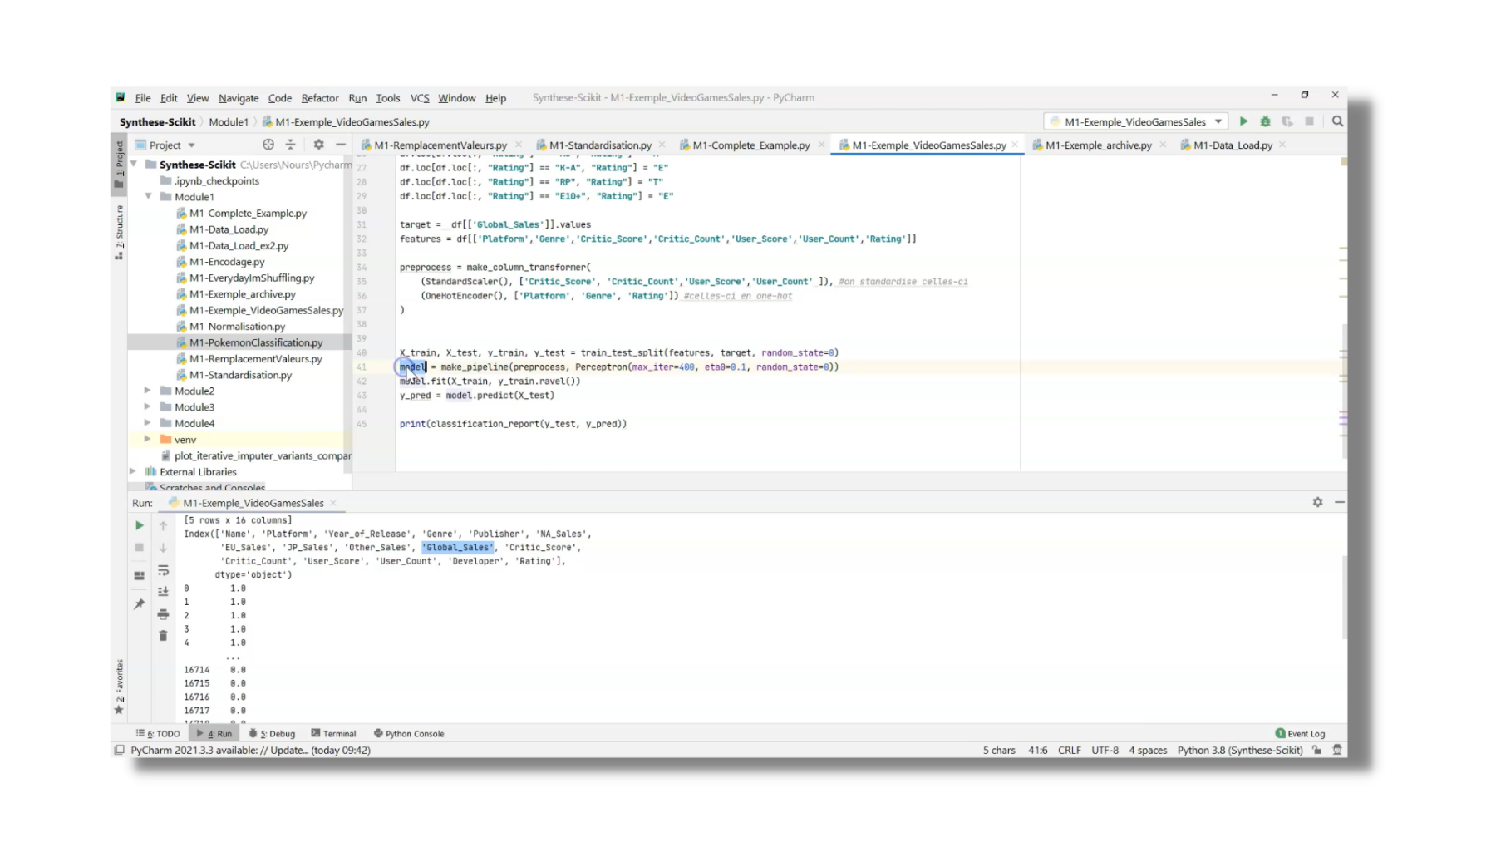Screen dimensions: 1496x842
Task: Change UTF-8 file encoding
Action: click(x=1105, y=750)
